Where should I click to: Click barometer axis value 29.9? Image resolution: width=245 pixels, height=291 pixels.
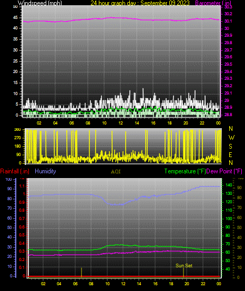(228, 35)
